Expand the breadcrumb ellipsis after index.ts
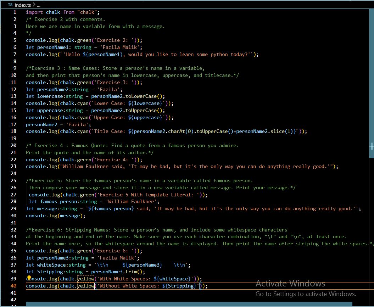The height and width of the screenshot is (307, 374). (x=38, y=5)
